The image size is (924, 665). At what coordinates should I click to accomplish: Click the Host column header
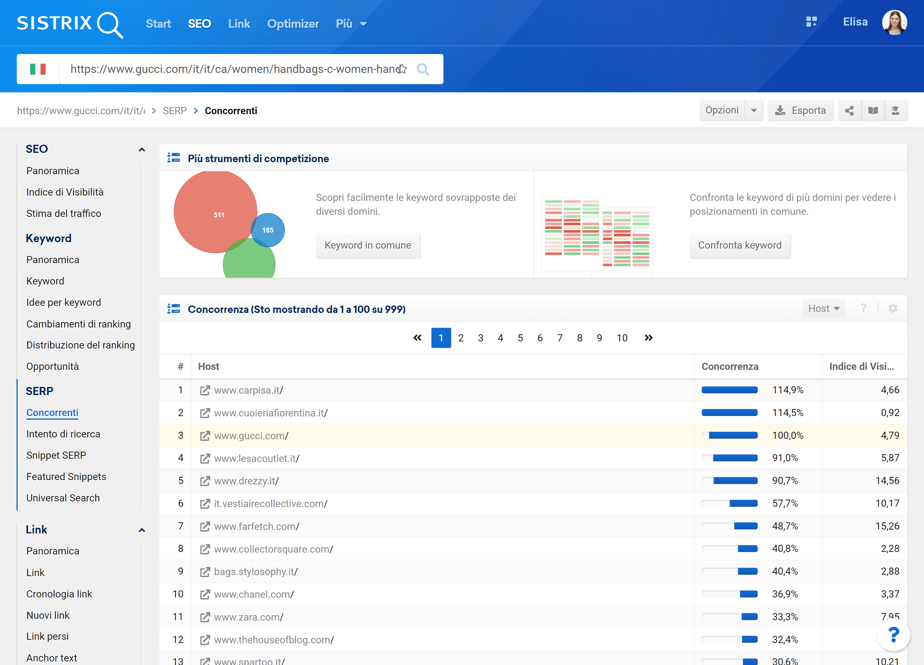pyautogui.click(x=209, y=366)
